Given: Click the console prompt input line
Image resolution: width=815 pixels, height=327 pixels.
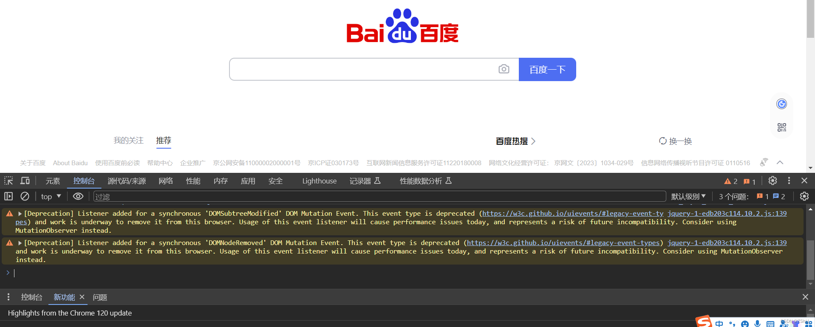Looking at the screenshot, I should (408, 273).
